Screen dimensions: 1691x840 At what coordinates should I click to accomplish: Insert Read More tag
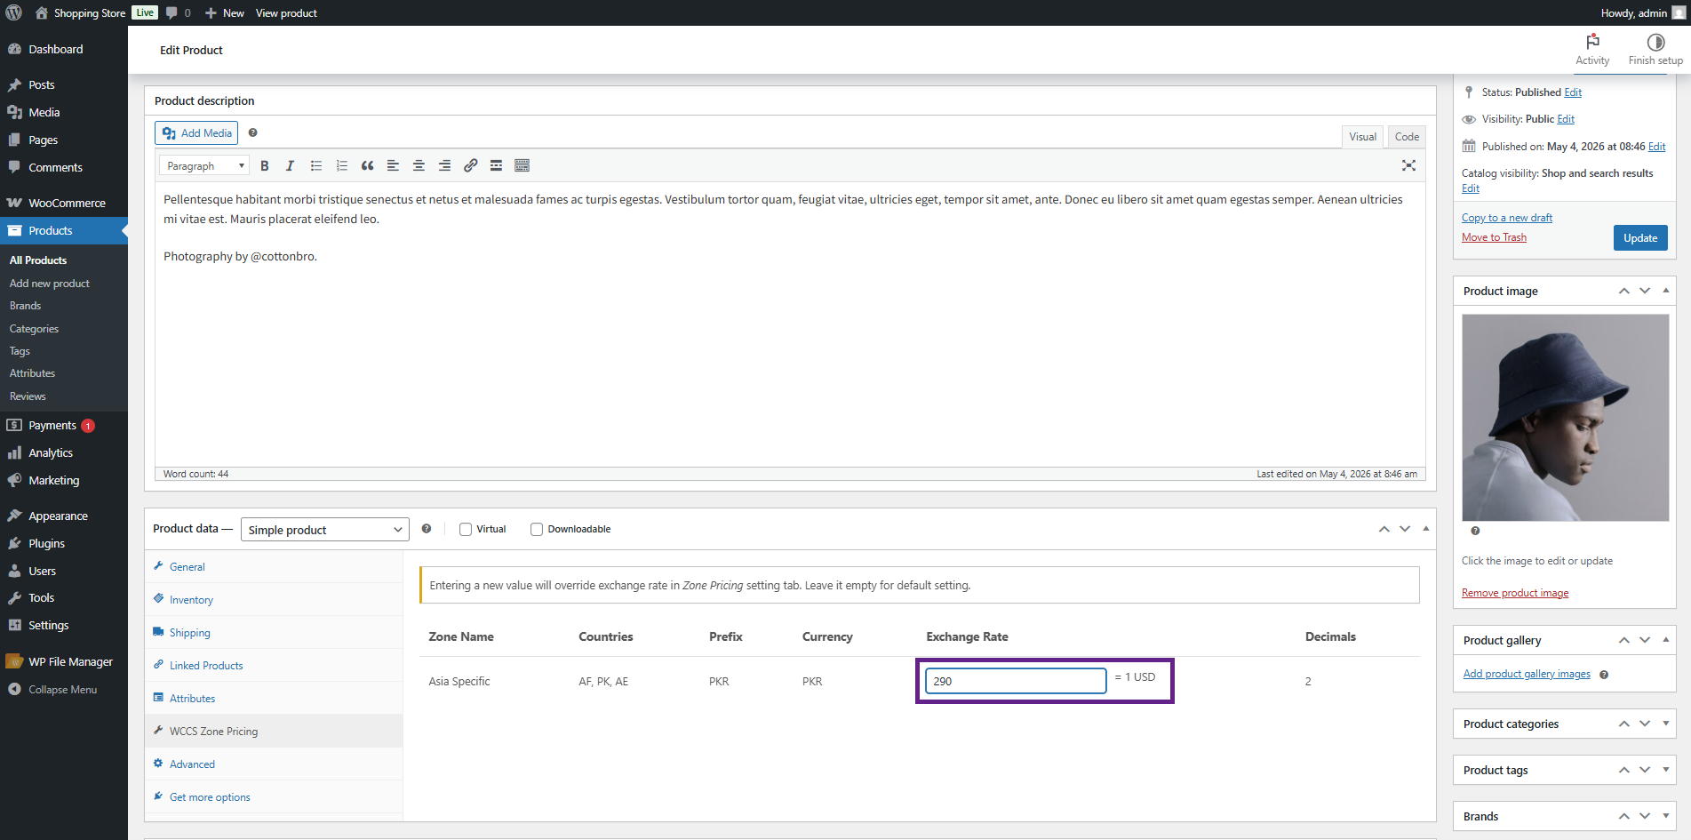tap(496, 165)
